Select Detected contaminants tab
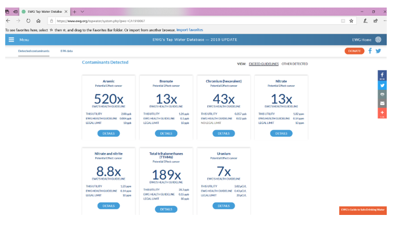 click(x=34, y=51)
